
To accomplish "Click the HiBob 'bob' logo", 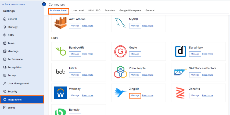I will click(x=60, y=72).
